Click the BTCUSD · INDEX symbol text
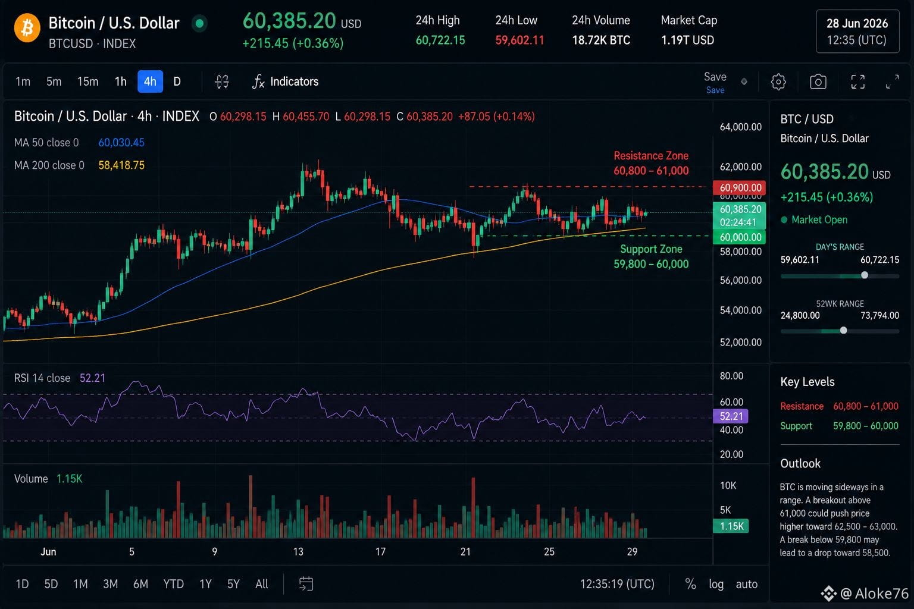 coord(92,44)
